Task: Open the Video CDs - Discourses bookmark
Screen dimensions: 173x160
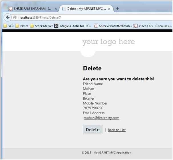Action: click(153, 26)
